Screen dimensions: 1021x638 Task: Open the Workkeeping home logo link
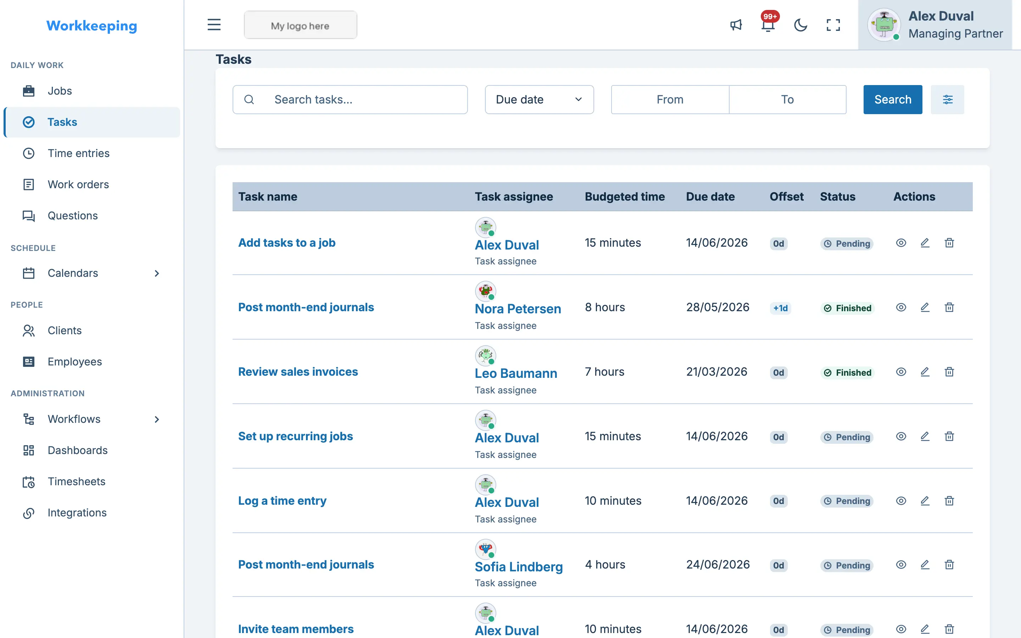pyautogui.click(x=91, y=26)
